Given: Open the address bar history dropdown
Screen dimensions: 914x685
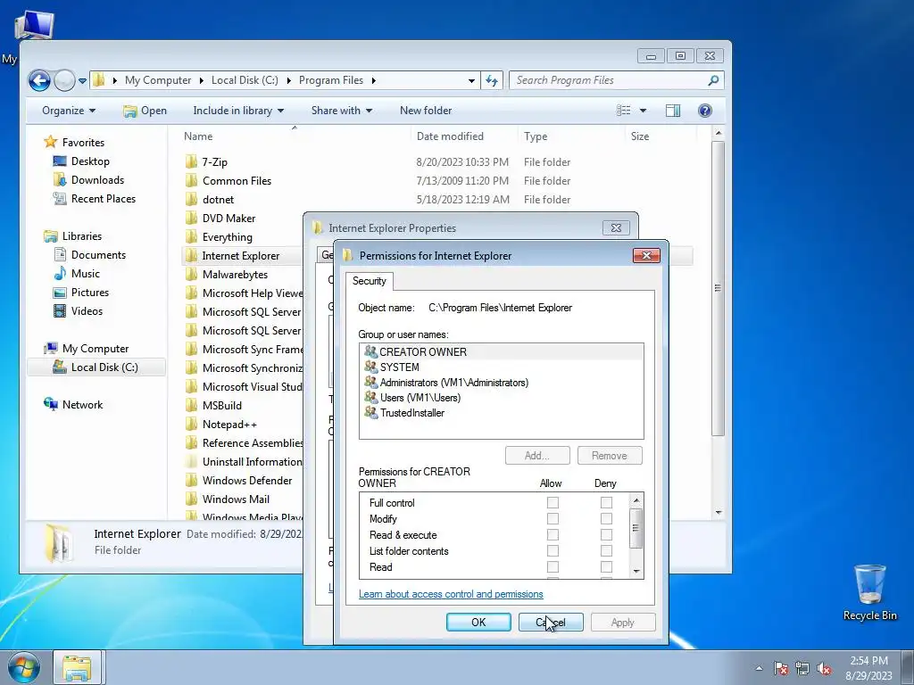Looking at the screenshot, I should tap(471, 81).
